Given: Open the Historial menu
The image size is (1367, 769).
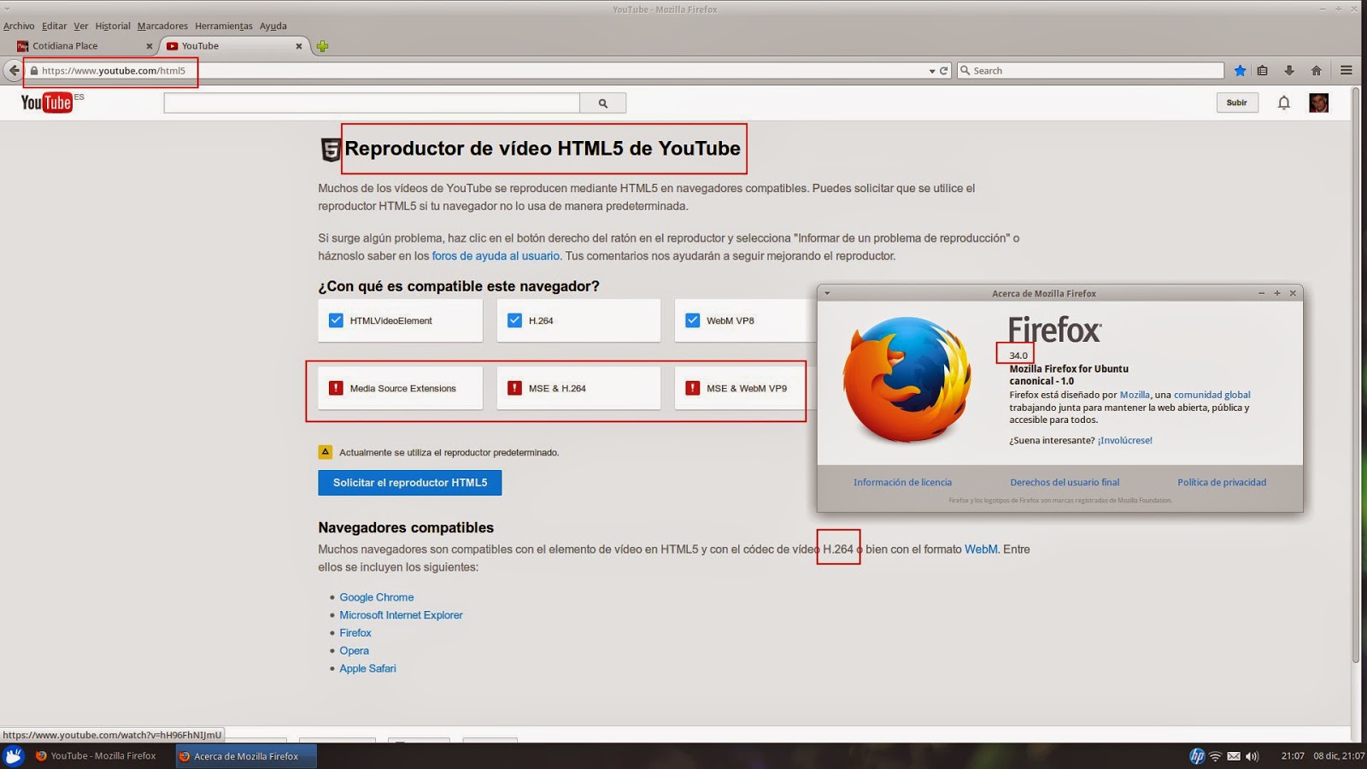Looking at the screenshot, I should click(113, 26).
